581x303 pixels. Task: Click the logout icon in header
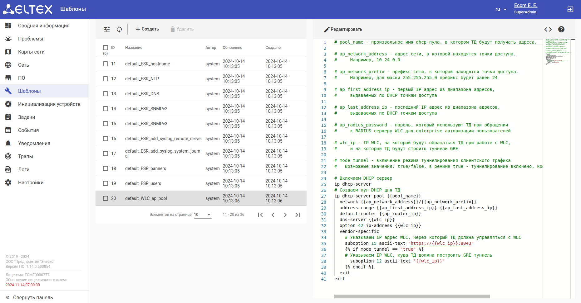point(570,9)
